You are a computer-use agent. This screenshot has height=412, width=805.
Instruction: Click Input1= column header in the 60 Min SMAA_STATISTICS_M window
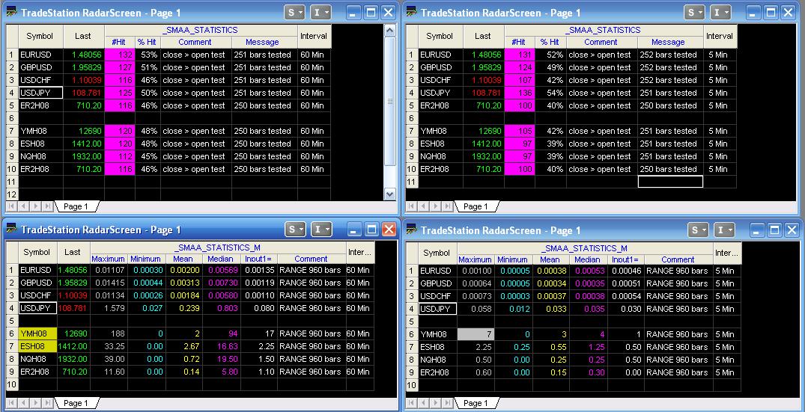259,259
